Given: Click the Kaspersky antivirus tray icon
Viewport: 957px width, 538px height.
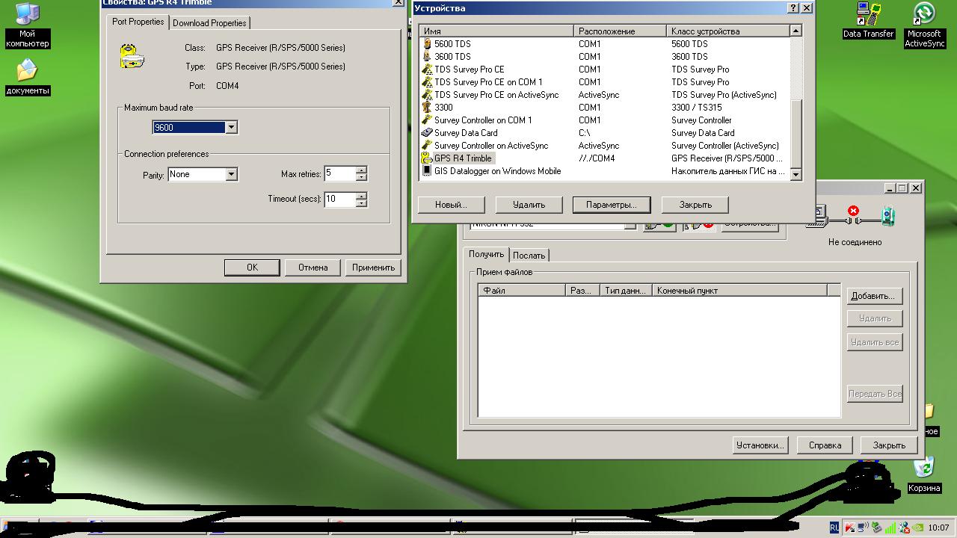Looking at the screenshot, I should point(850,528).
